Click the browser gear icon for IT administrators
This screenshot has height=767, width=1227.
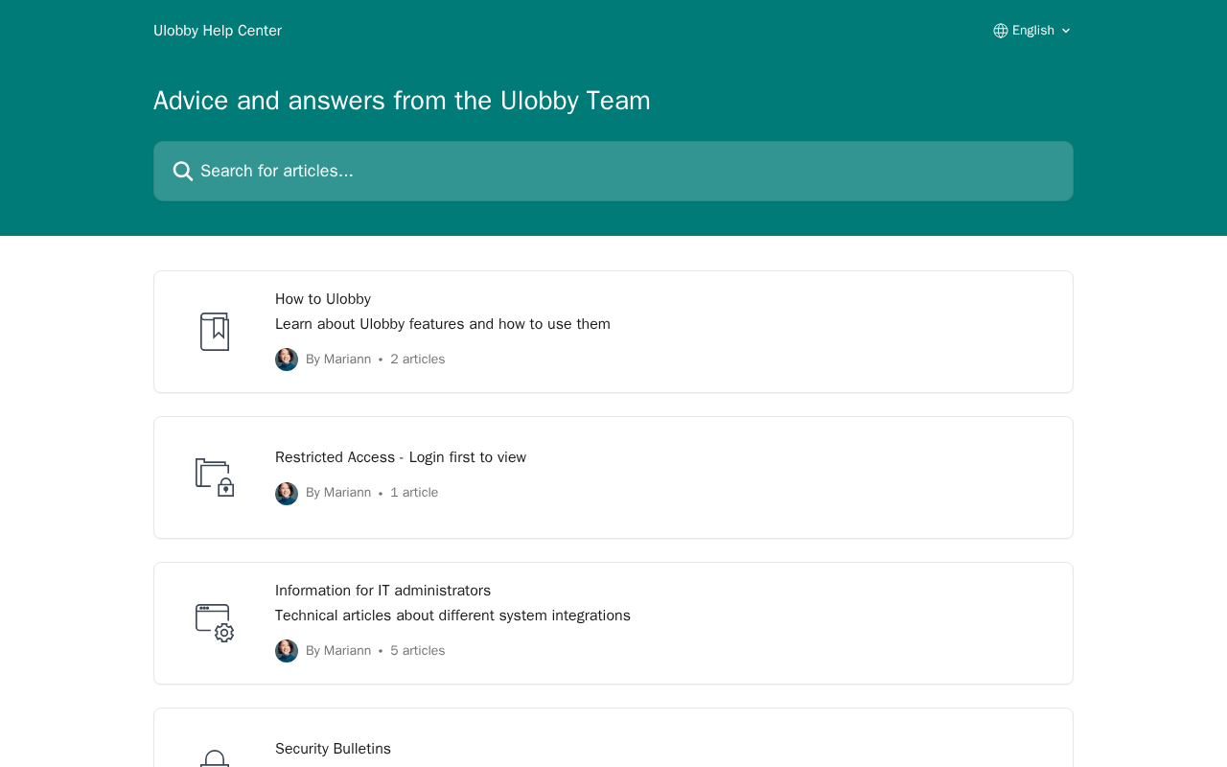click(215, 623)
